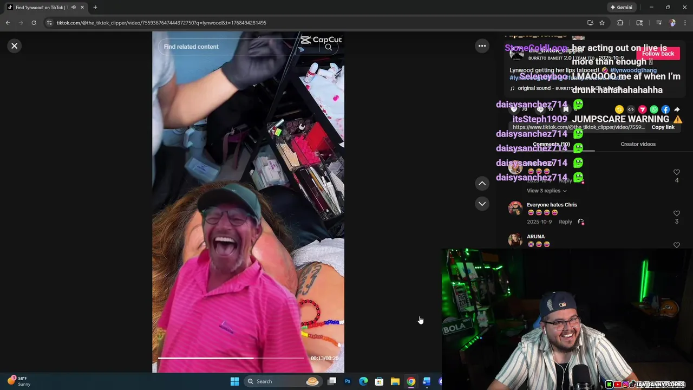Open the embed code icon
Screen dimensions: 693x390
coord(631,109)
